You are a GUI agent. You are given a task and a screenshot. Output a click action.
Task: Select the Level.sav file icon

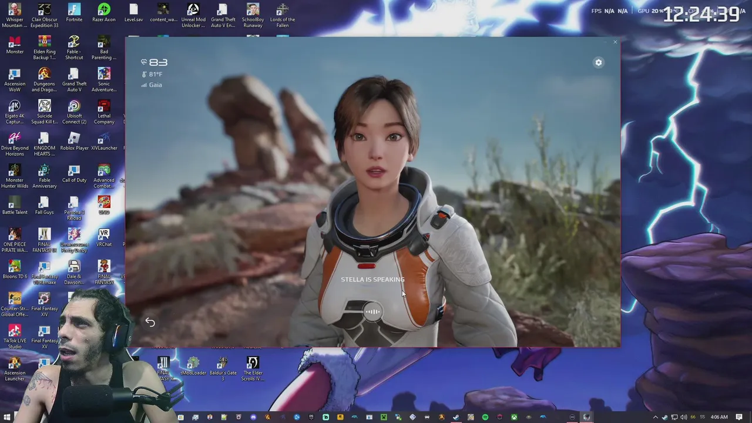133,13
